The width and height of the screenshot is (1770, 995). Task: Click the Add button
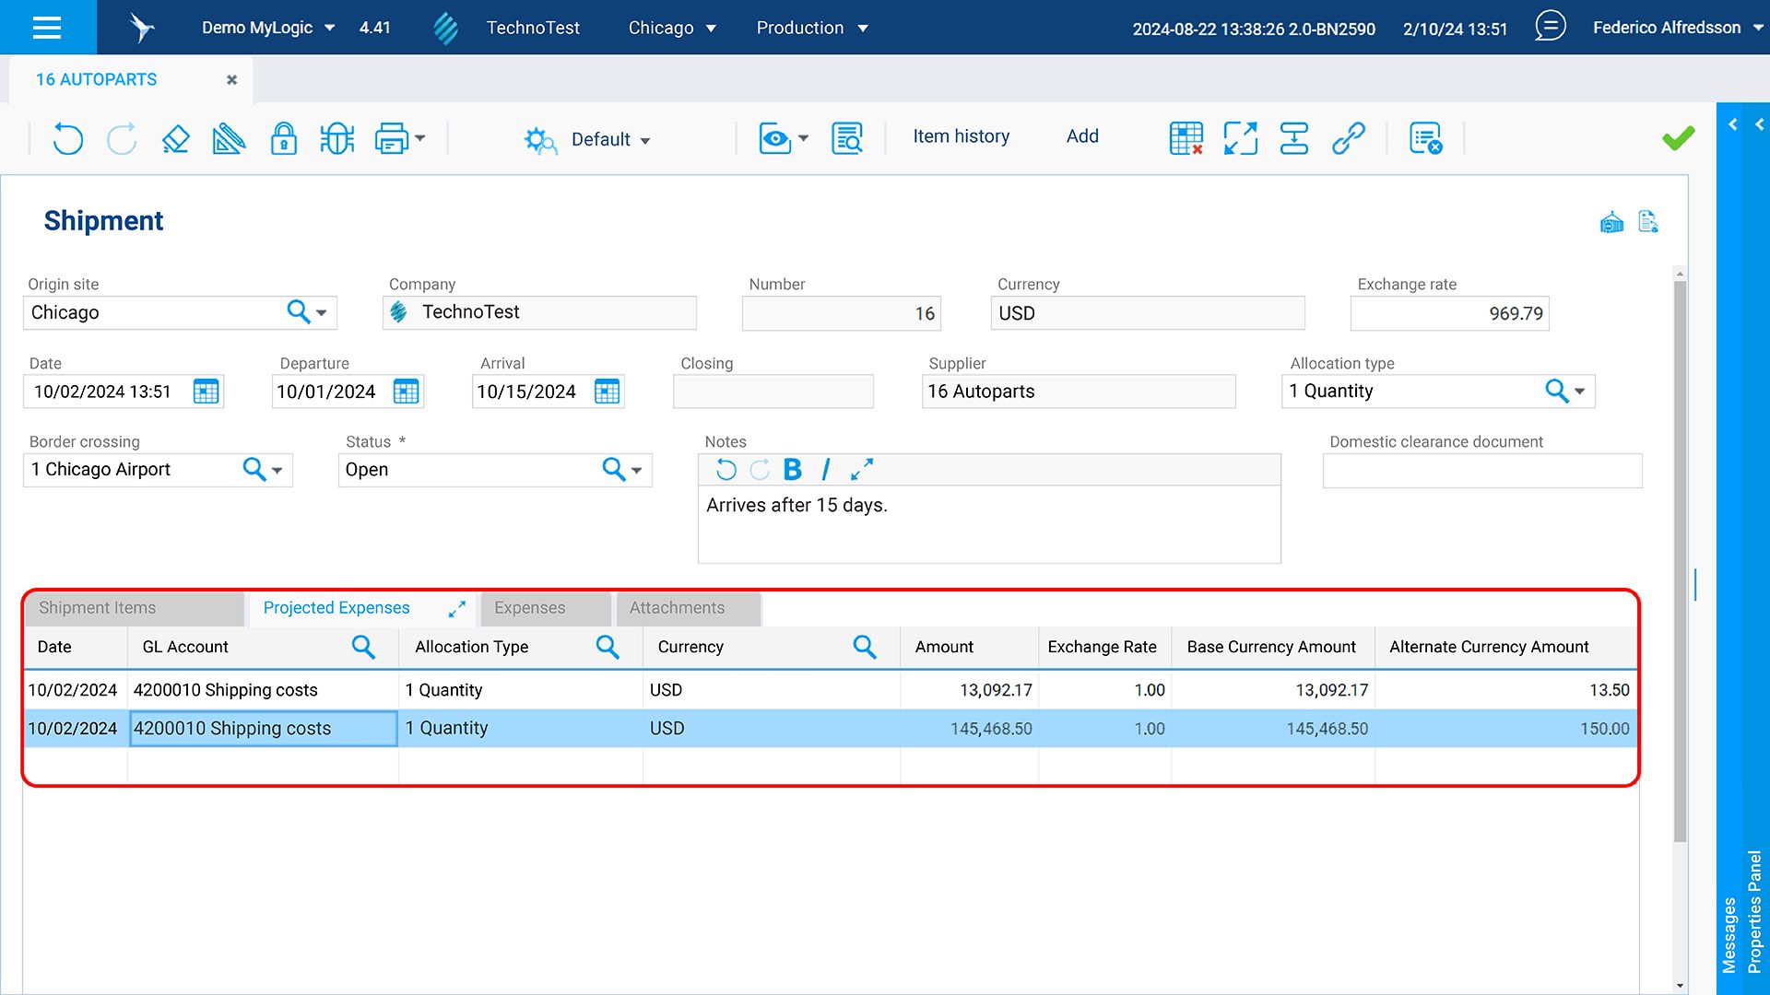(1082, 136)
